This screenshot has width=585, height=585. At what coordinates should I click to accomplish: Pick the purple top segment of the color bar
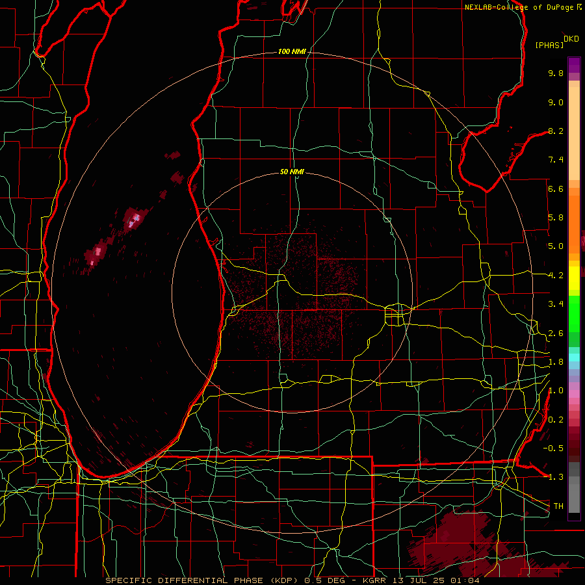574,66
